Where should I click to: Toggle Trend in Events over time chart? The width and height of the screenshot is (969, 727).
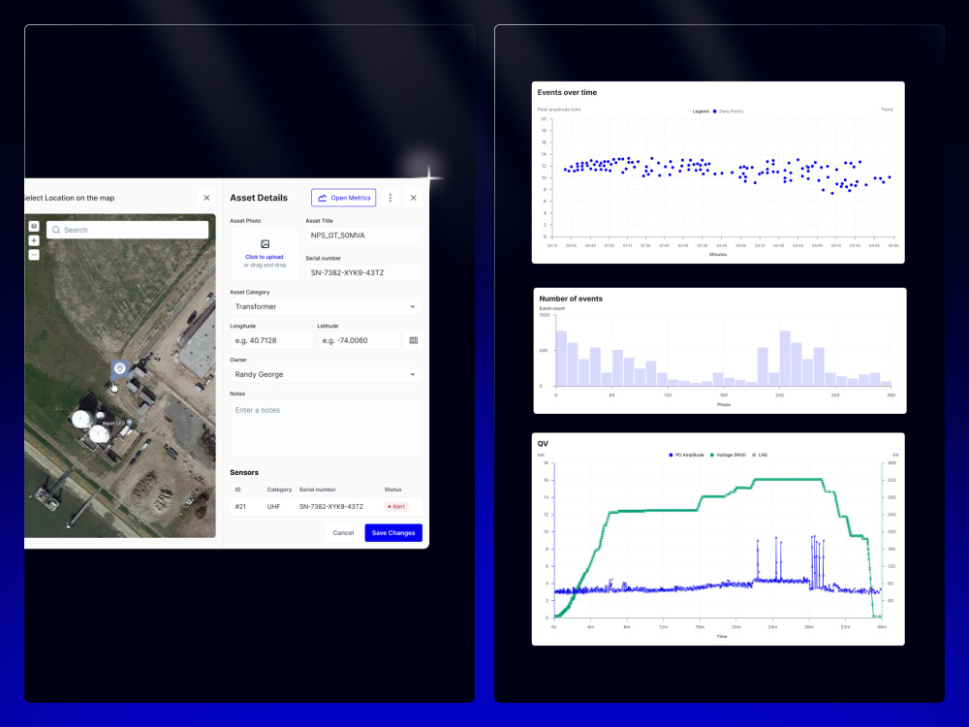coord(887,110)
